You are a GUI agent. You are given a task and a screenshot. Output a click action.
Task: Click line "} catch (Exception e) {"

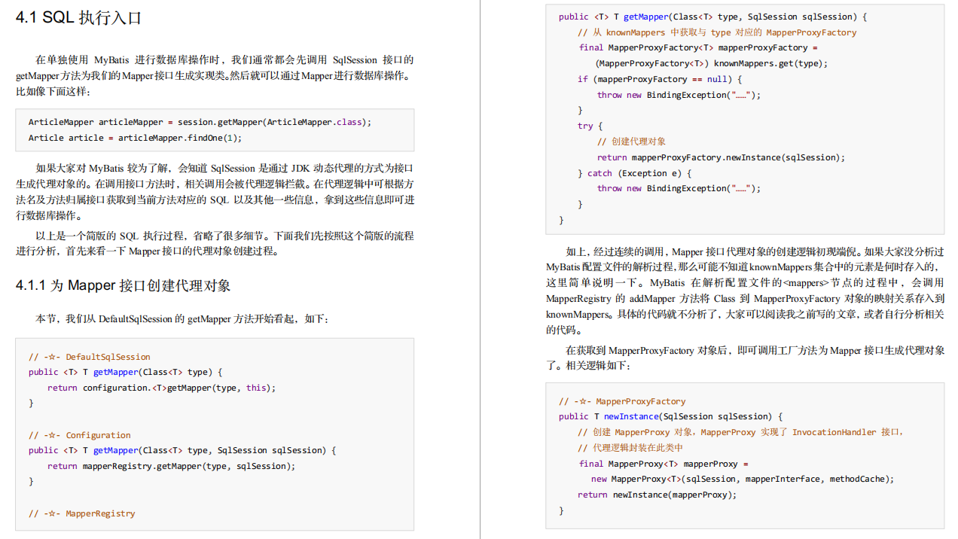click(634, 173)
